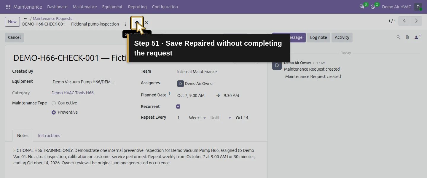Click the 1 / 1 pager counter
The image size is (427, 178).
(392, 21)
